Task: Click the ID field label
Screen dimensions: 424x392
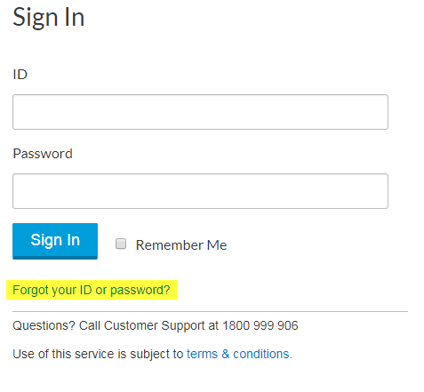Action: pyautogui.click(x=20, y=75)
